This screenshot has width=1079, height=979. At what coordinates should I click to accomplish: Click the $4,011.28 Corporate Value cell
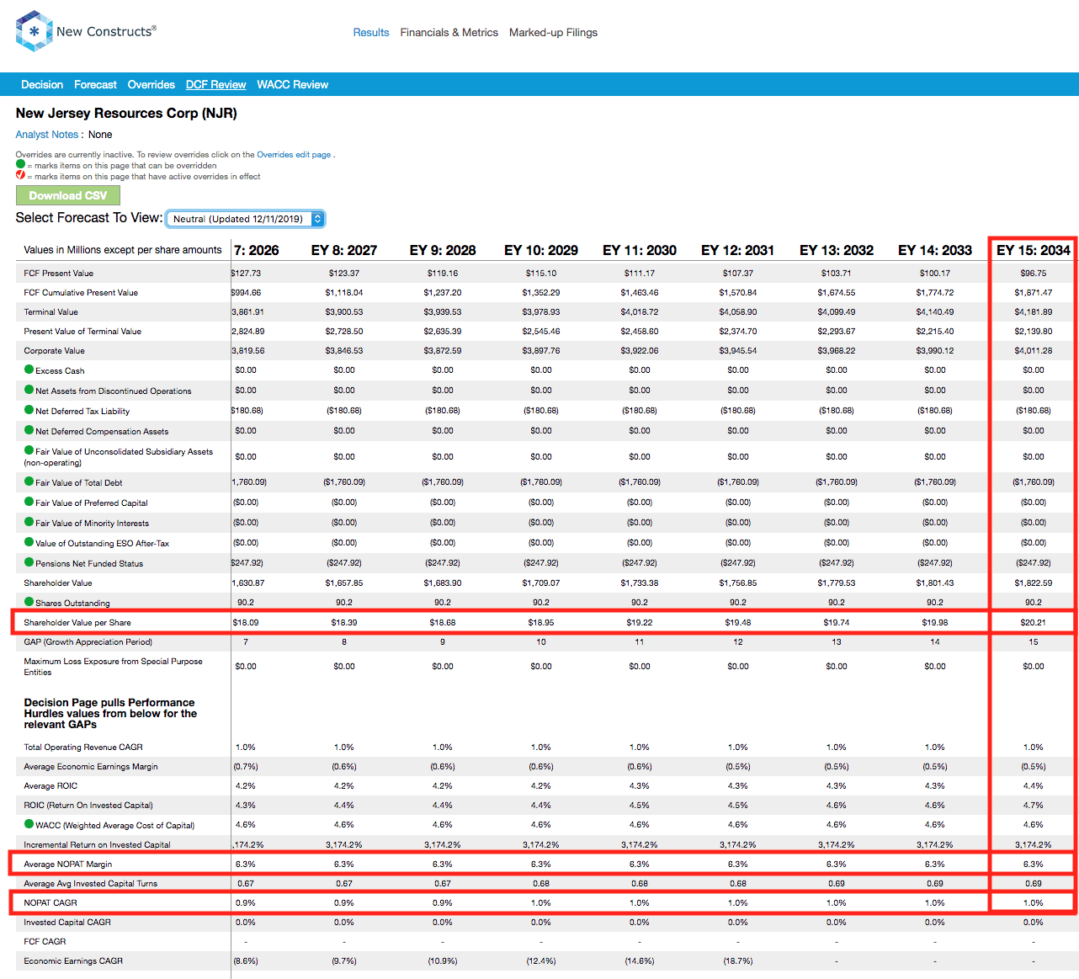1034,351
